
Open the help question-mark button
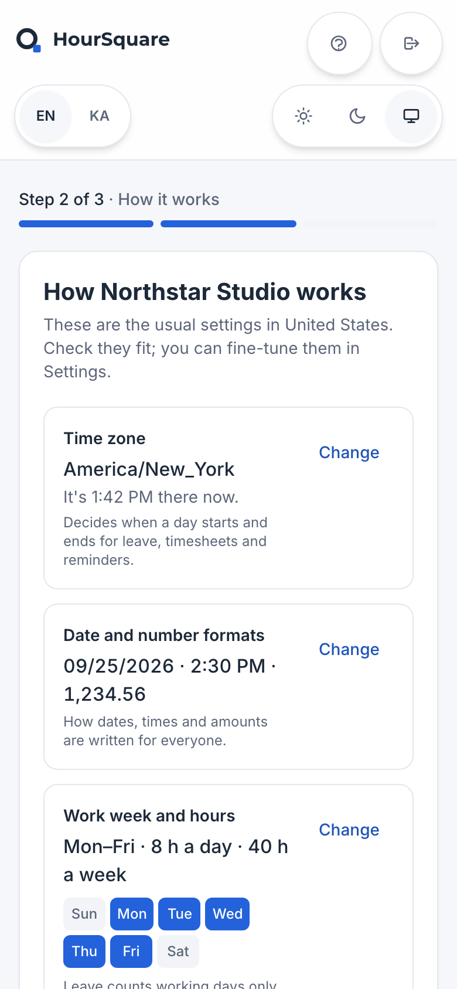tap(339, 43)
